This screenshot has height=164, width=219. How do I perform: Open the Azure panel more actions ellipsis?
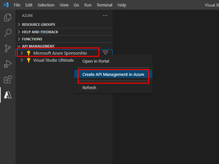coord(105,15)
